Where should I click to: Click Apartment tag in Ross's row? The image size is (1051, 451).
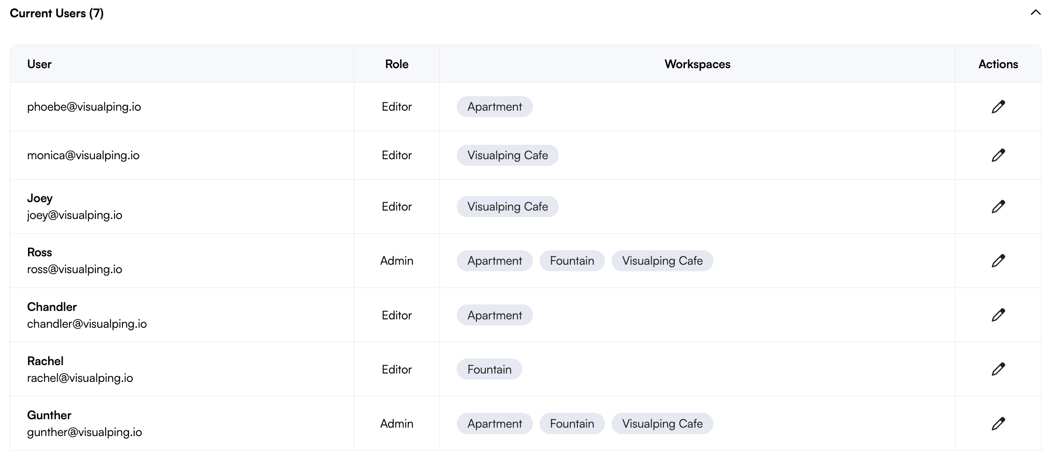pos(495,261)
